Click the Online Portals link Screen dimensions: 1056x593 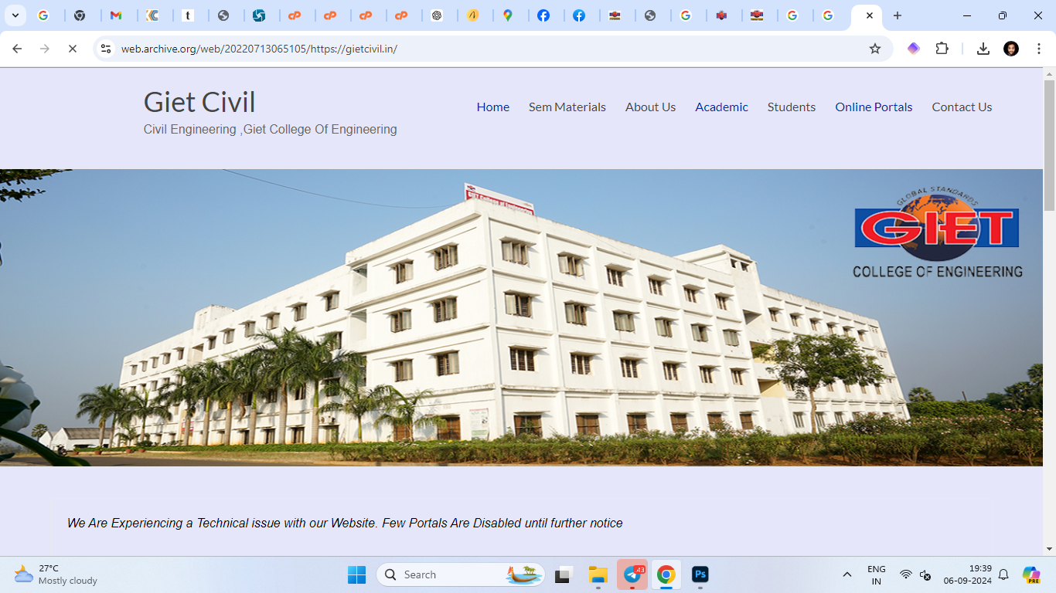[x=874, y=107]
